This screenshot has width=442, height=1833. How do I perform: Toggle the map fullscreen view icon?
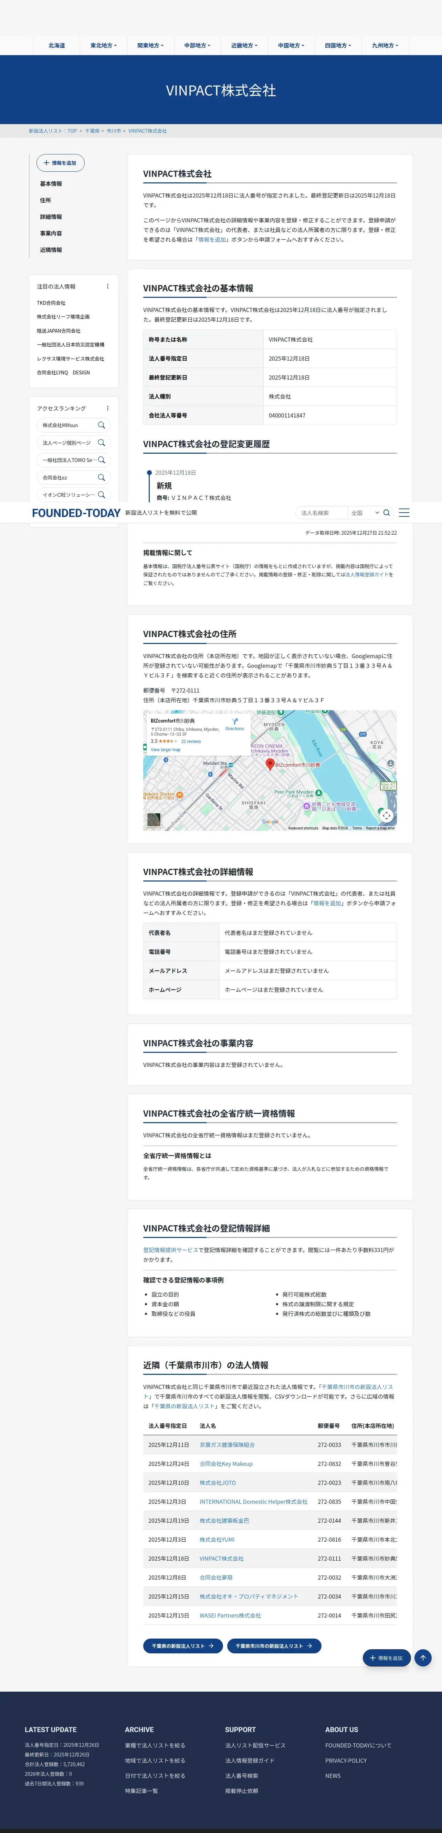(387, 815)
